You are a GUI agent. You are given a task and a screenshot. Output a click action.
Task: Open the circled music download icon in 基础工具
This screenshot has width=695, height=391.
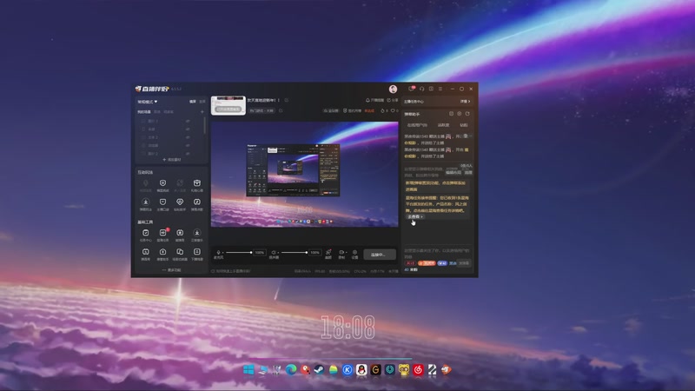coord(197,235)
